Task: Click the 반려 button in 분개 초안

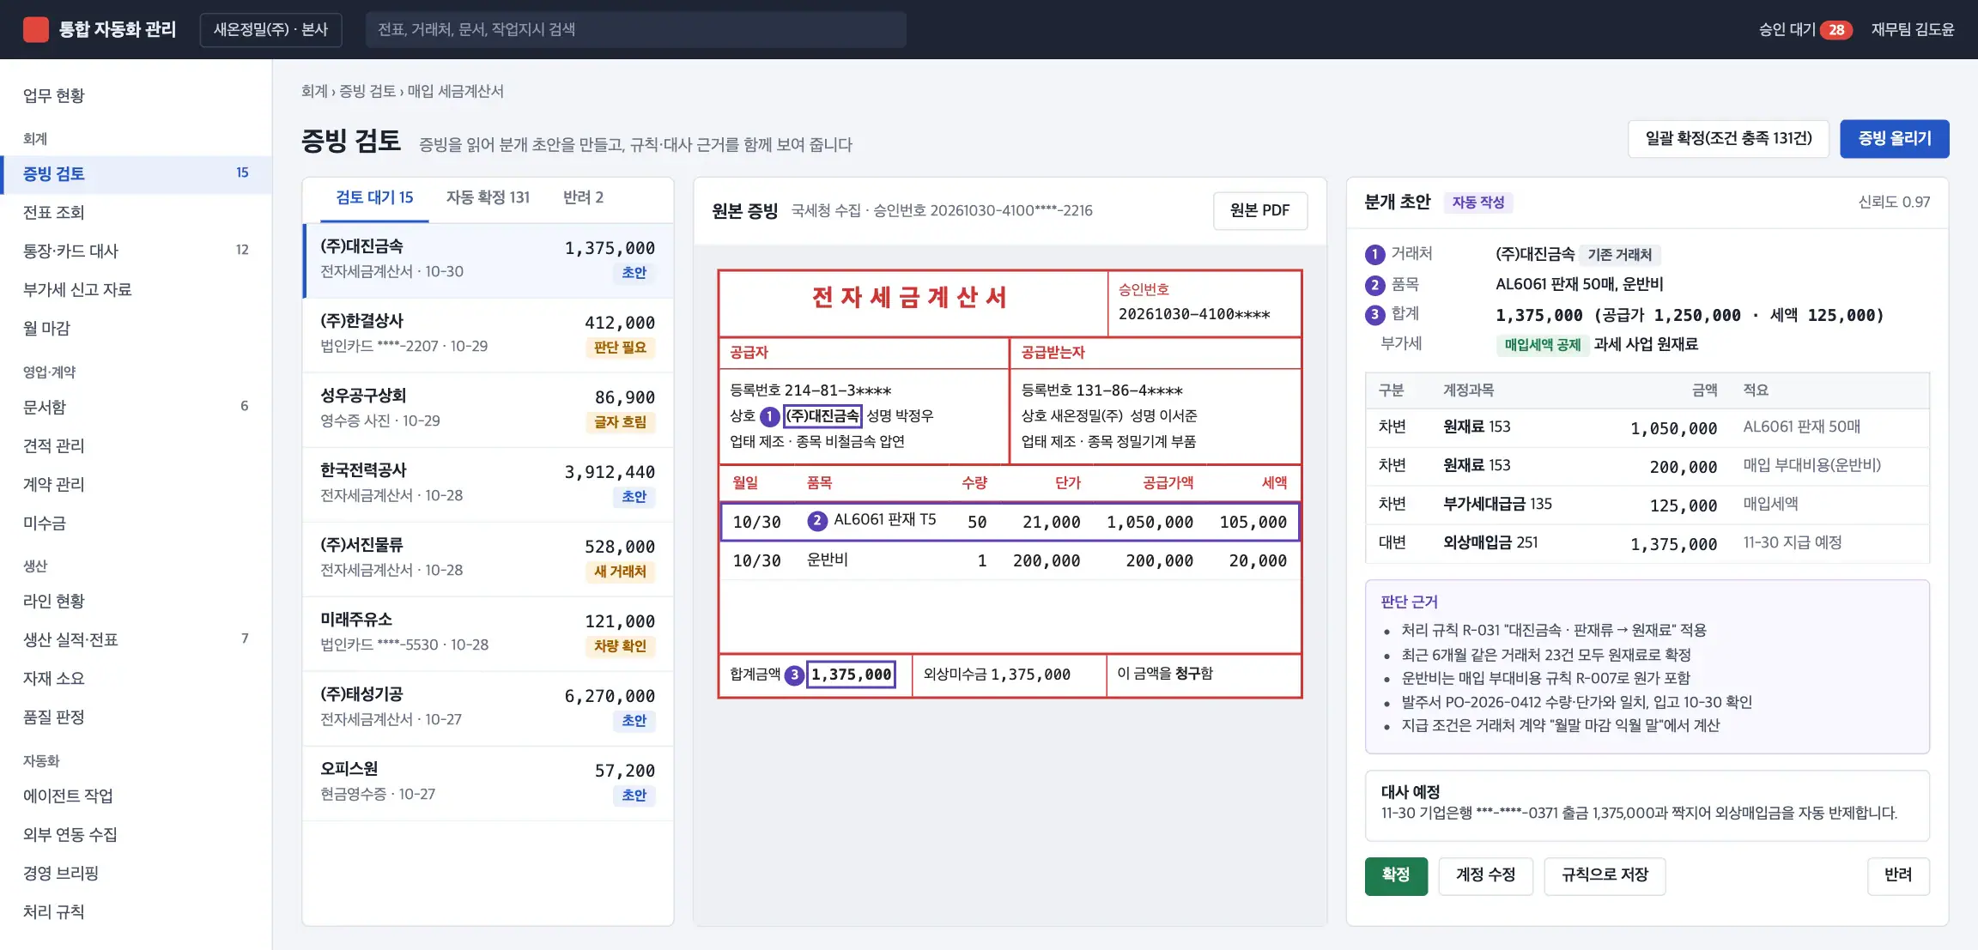Action: [x=1898, y=876]
